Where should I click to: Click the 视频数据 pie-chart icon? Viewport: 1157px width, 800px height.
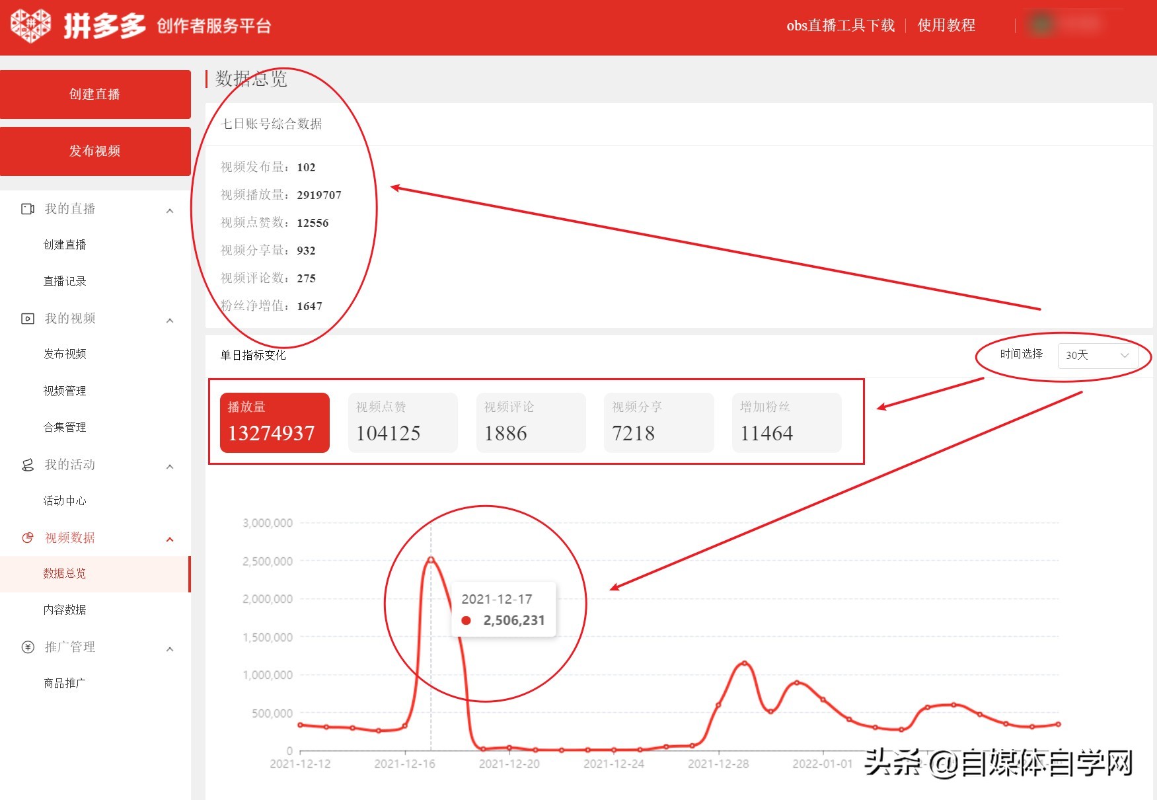coord(26,538)
